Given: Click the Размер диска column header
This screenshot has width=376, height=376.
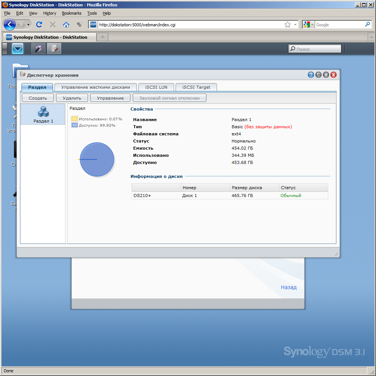Looking at the screenshot, I should pyautogui.click(x=255, y=188).
